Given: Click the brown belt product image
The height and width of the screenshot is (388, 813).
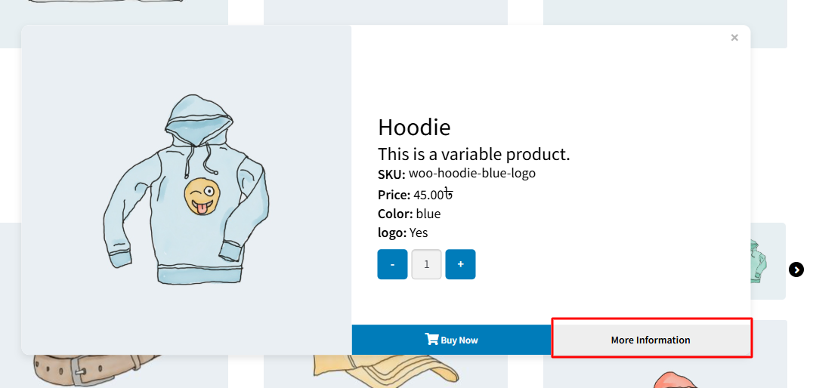Looking at the screenshot, I should pyautogui.click(x=98, y=368).
